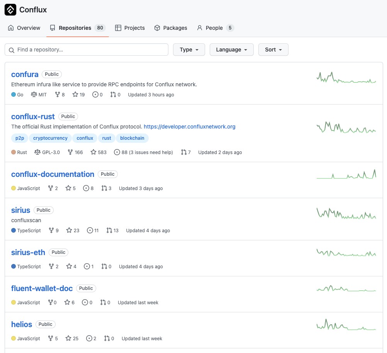This screenshot has width=387, height=353.
Task: Click the Find a repository search field
Action: pyautogui.click(x=87, y=50)
